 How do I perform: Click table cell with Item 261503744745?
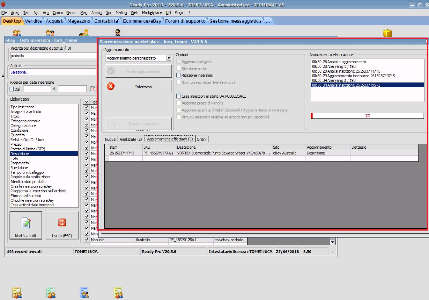tap(125, 153)
